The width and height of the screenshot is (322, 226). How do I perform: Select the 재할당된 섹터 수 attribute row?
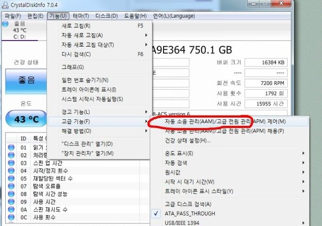point(78,178)
